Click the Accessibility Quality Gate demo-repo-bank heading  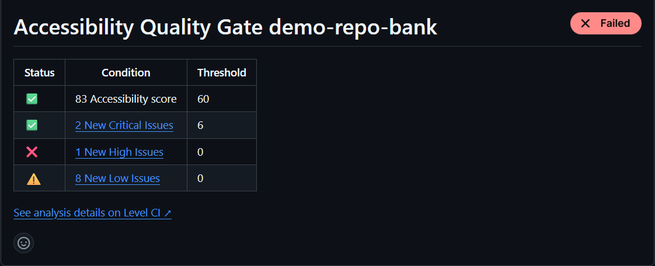[x=225, y=27]
